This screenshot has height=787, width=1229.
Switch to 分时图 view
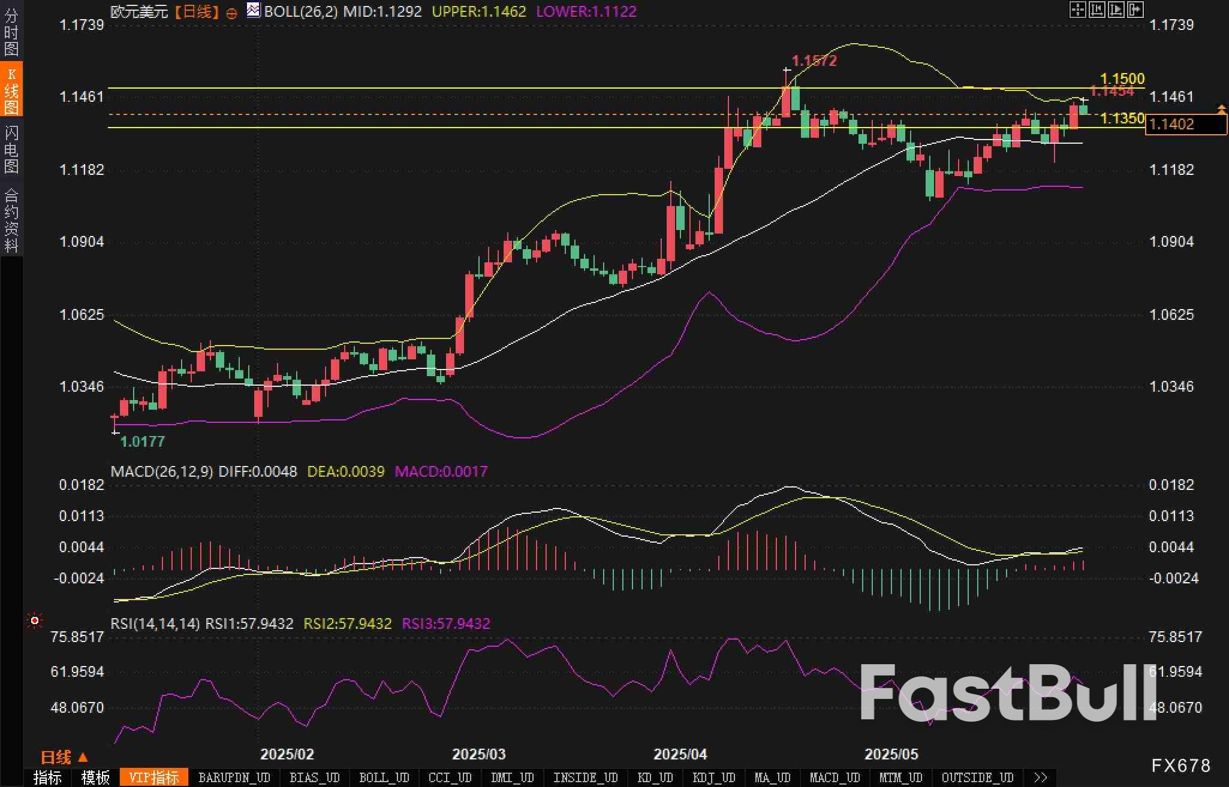pos(11,31)
